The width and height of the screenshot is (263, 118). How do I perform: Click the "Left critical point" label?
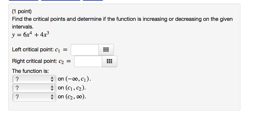click(33, 50)
